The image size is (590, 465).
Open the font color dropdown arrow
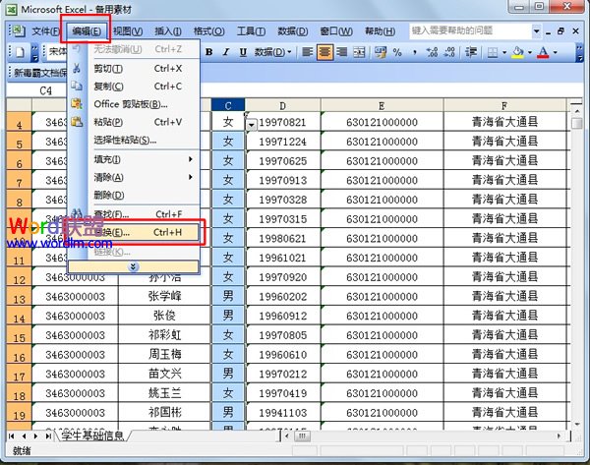pyautogui.click(x=556, y=52)
